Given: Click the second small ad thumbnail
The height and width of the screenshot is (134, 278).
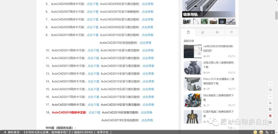Looking at the screenshot, I should click(x=196, y=21).
